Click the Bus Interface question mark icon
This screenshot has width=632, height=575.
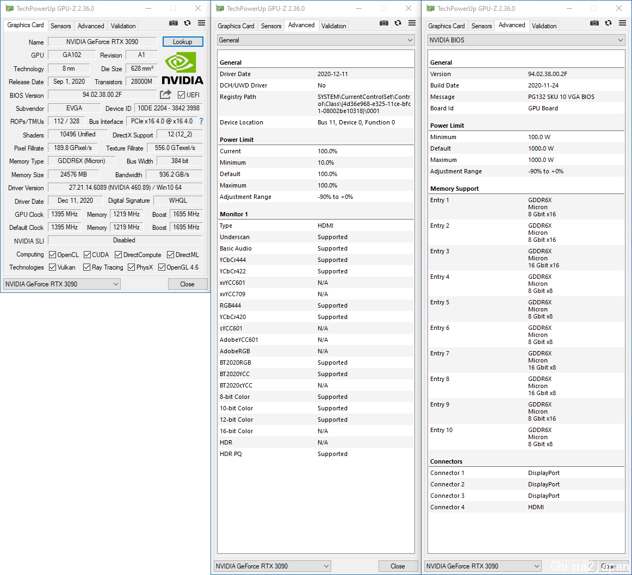pyautogui.click(x=201, y=121)
